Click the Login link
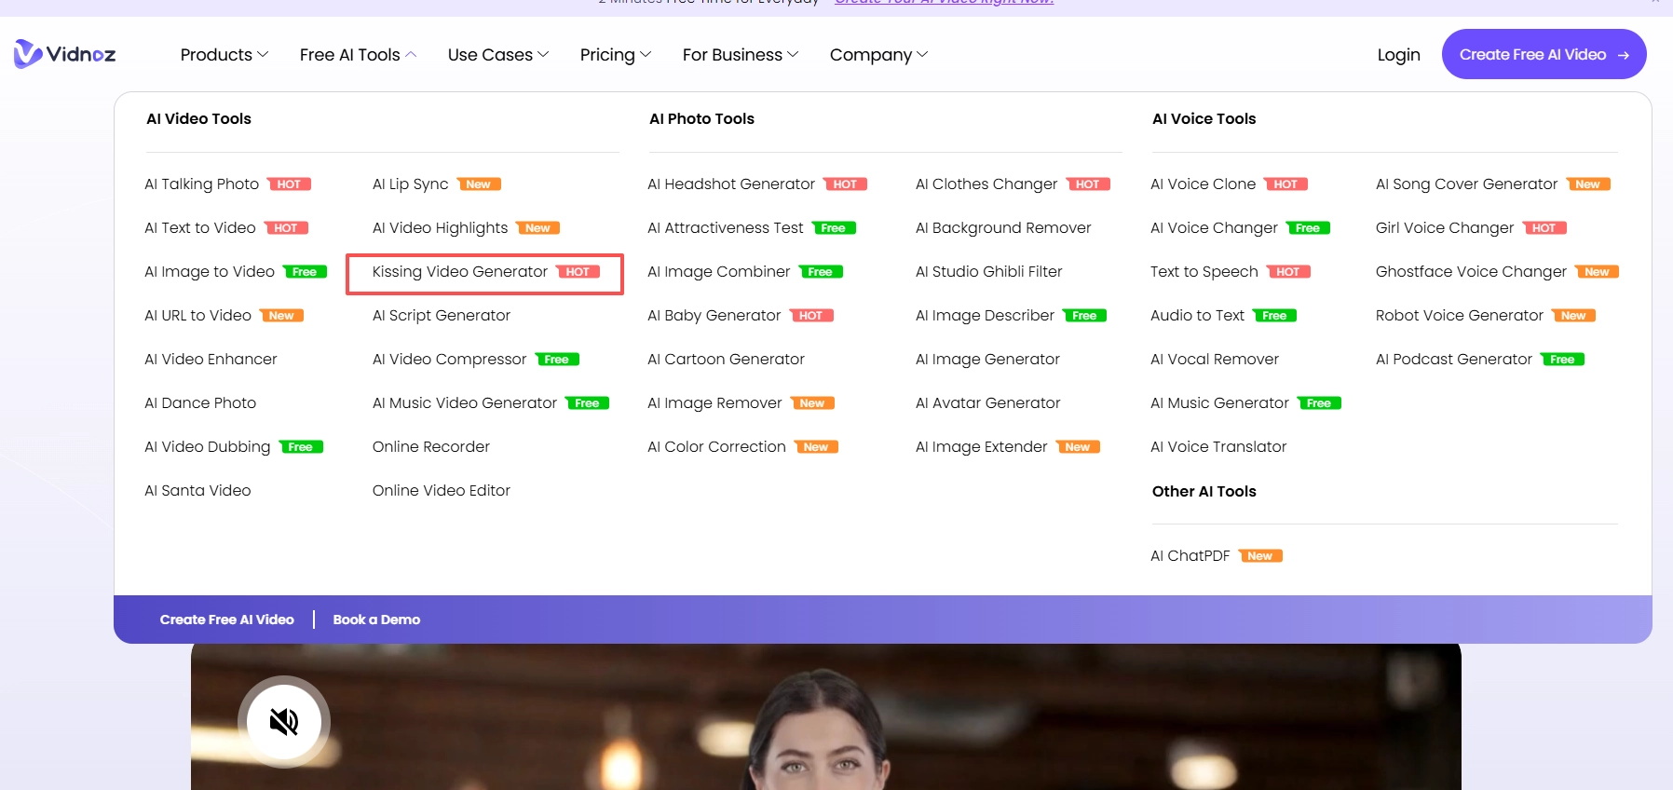Viewport: 1673px width, 790px height. [x=1398, y=55]
